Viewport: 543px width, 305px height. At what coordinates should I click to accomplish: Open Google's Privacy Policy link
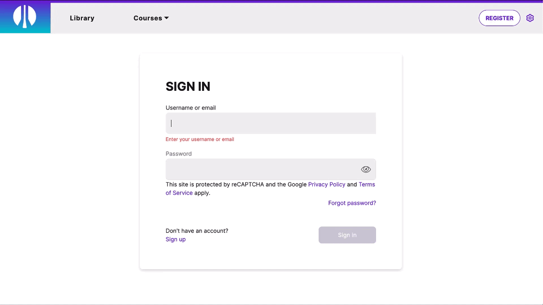[x=327, y=184]
